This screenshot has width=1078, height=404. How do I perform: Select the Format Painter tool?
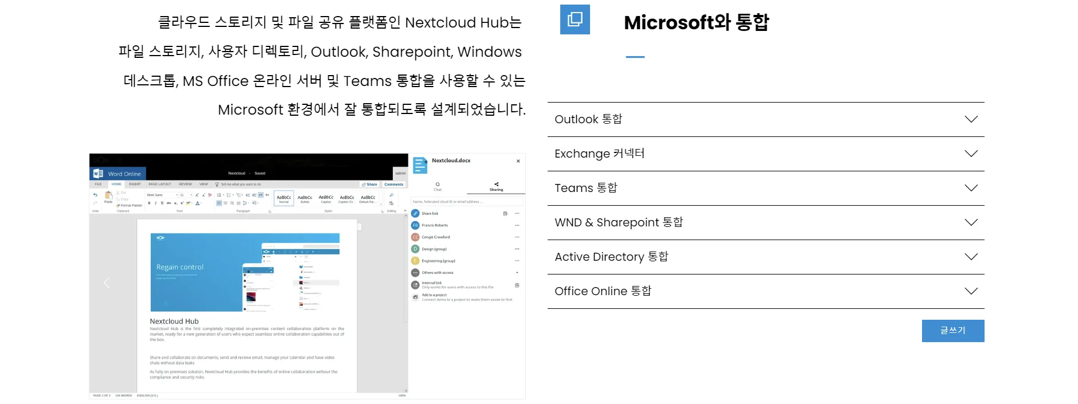129,205
